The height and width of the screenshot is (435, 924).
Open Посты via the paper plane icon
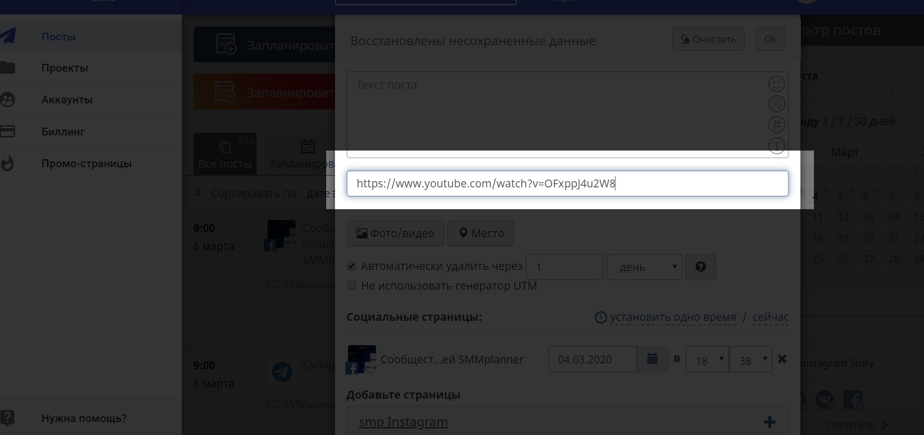coord(8,36)
